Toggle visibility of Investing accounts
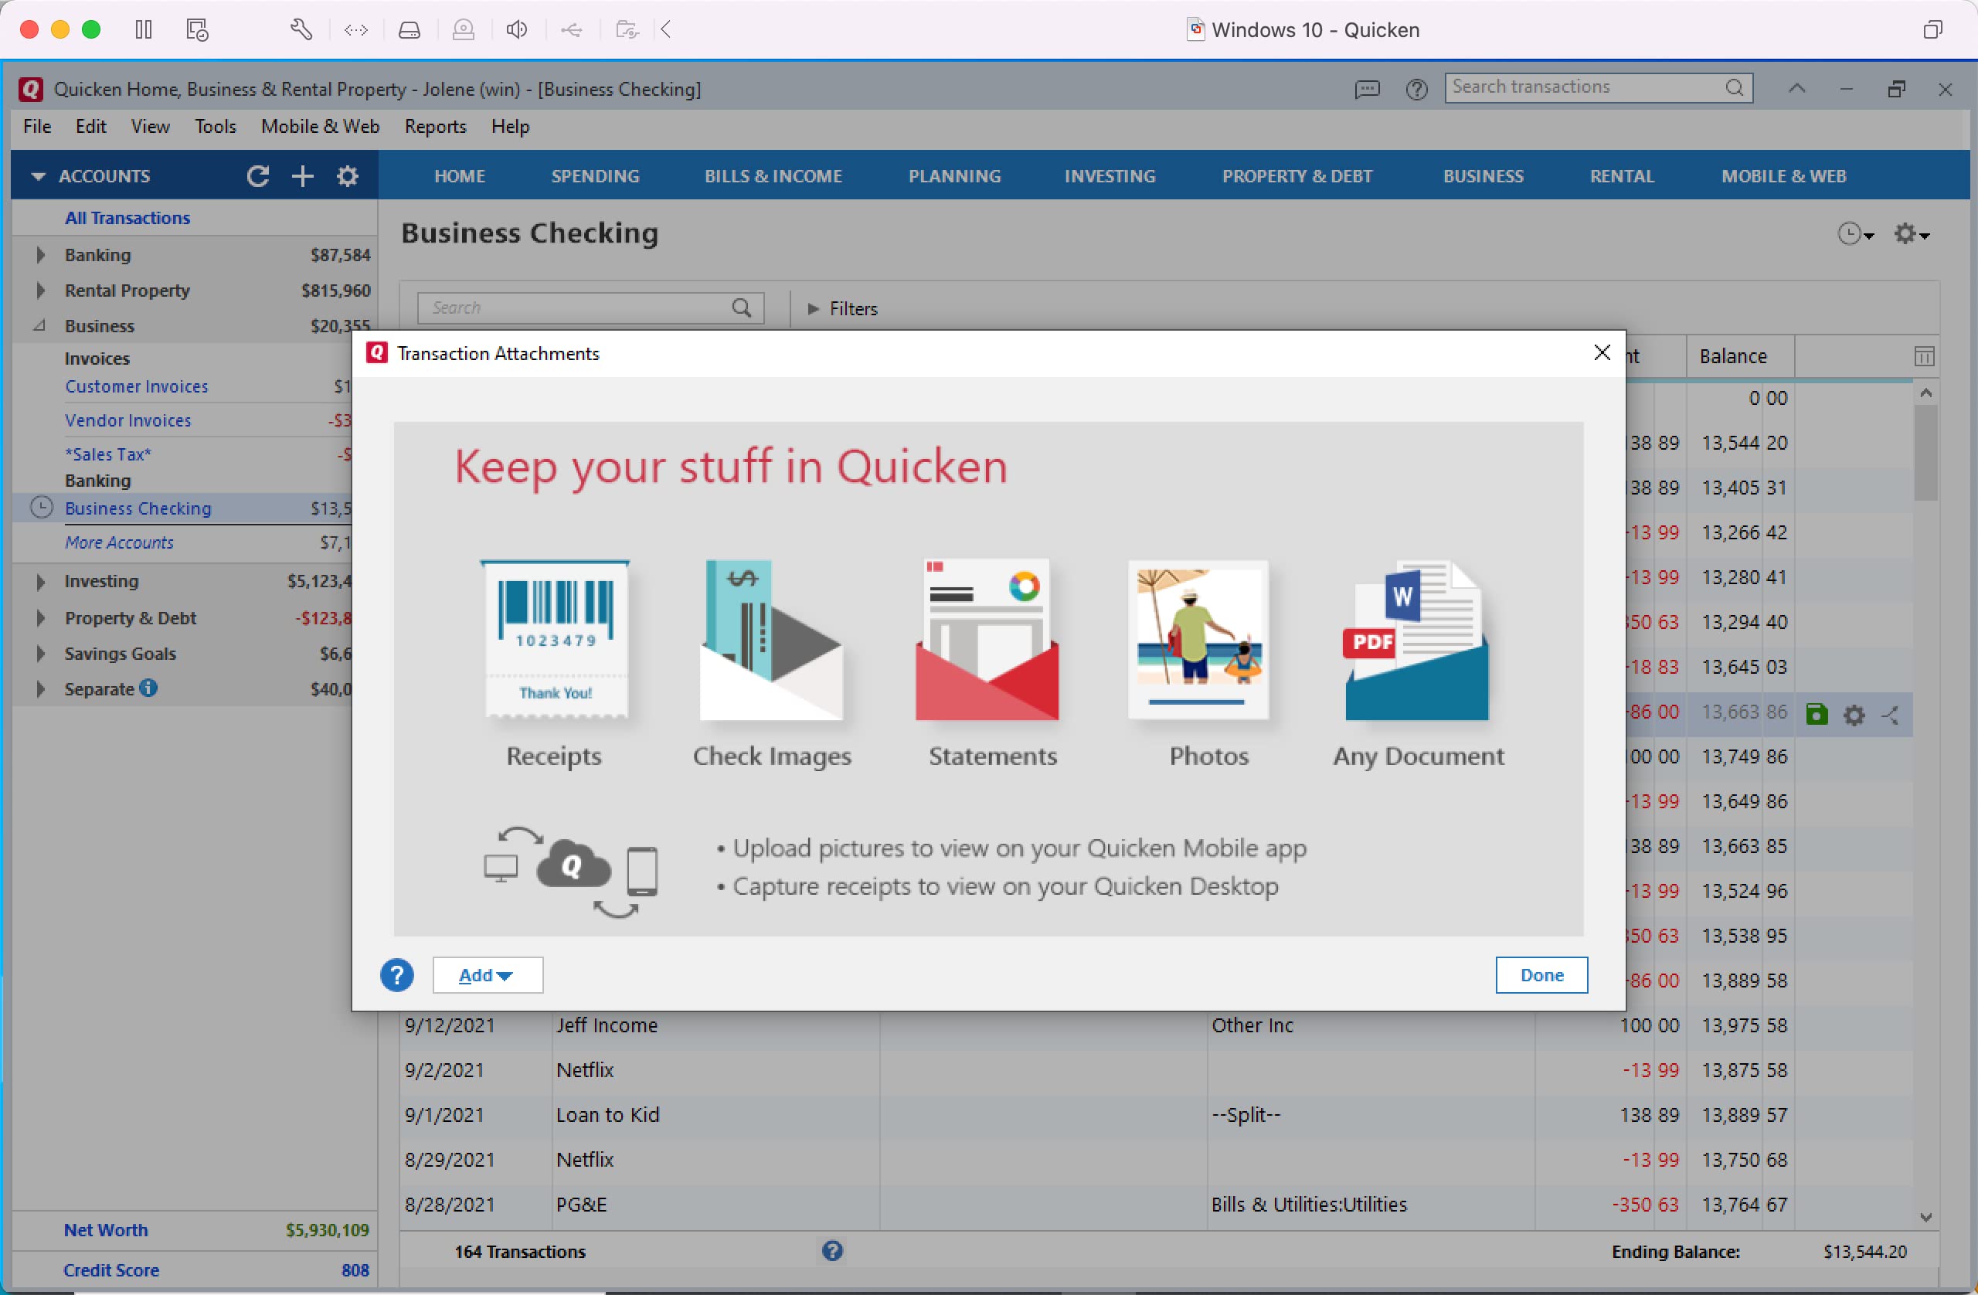The height and width of the screenshot is (1295, 1978). [x=42, y=581]
